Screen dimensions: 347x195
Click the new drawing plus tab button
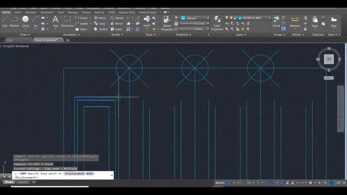point(67,40)
